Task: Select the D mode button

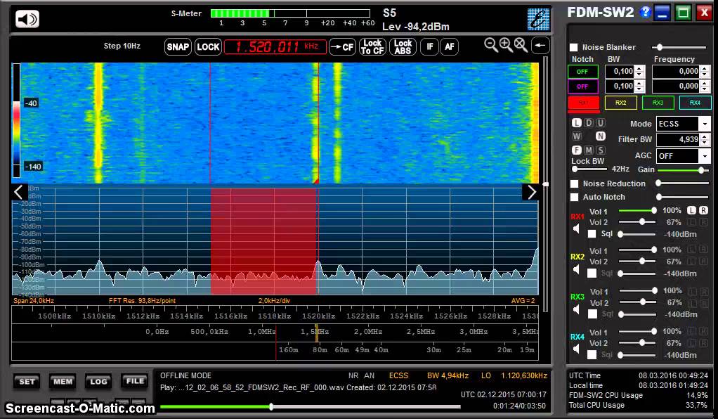Action: [589, 123]
